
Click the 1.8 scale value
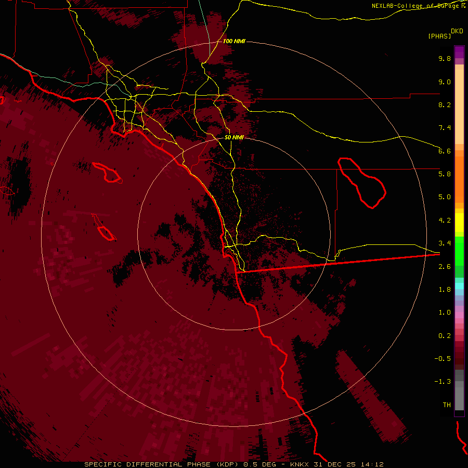coord(445,290)
